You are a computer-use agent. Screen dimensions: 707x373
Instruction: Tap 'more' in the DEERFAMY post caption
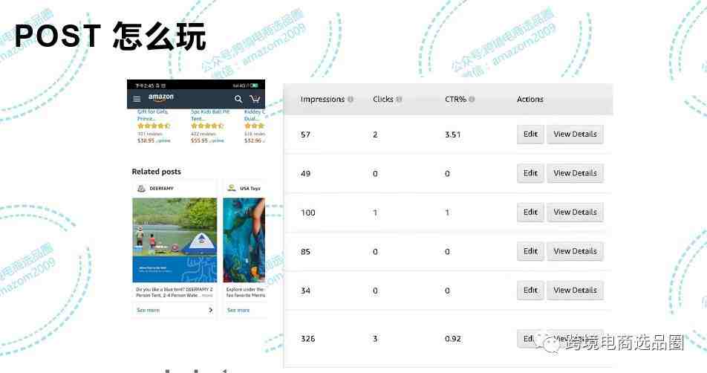click(207, 296)
